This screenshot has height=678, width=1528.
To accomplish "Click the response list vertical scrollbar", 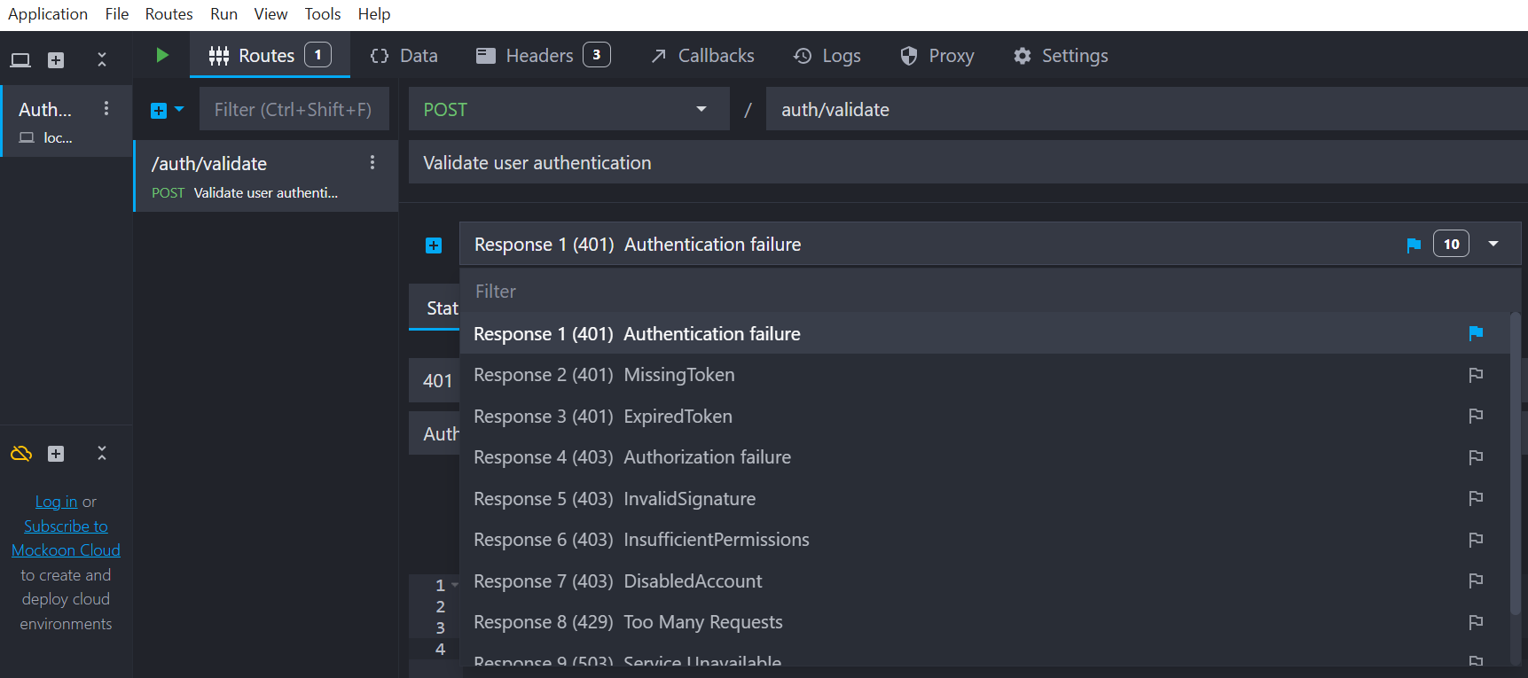I will click(x=1515, y=463).
